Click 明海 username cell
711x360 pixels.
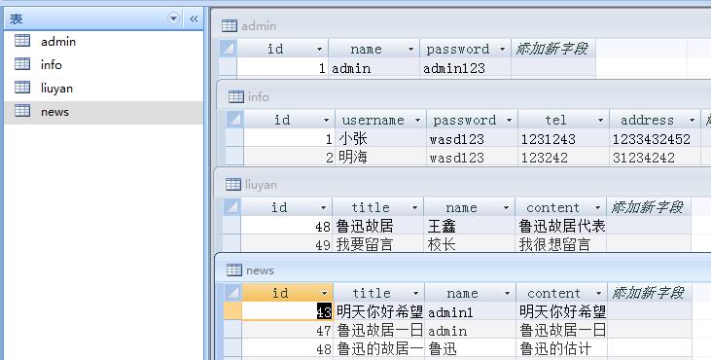tap(380, 157)
